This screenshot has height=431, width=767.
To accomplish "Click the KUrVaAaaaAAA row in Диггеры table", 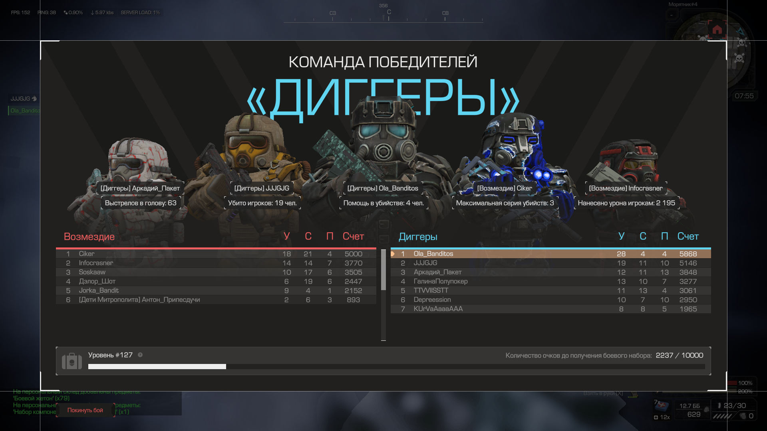I will pyautogui.click(x=550, y=309).
